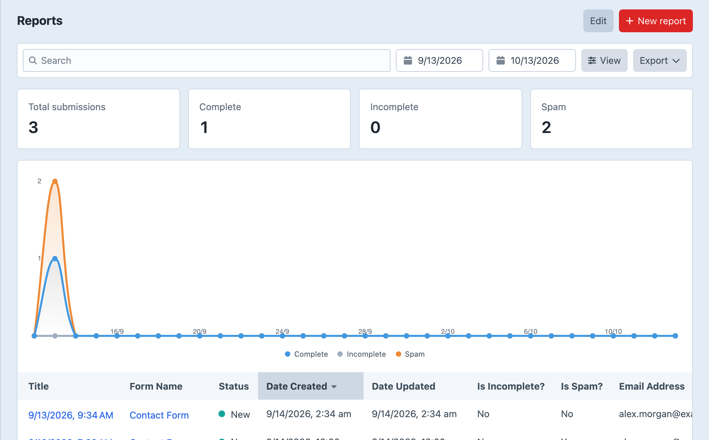Click the blue Complete peak data point
This screenshot has height=440, width=709.
pyautogui.click(x=55, y=259)
